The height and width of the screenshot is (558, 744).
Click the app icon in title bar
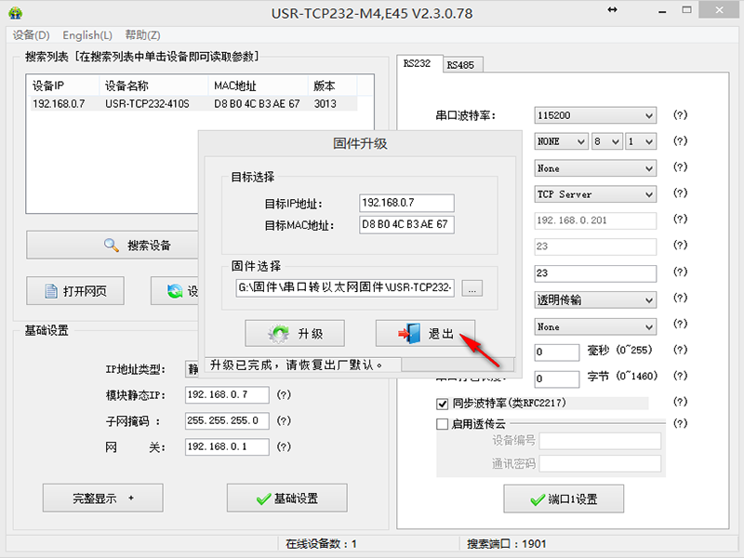tap(14, 14)
